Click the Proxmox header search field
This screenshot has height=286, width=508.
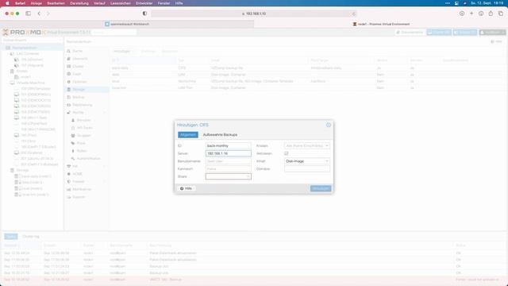click(x=114, y=33)
